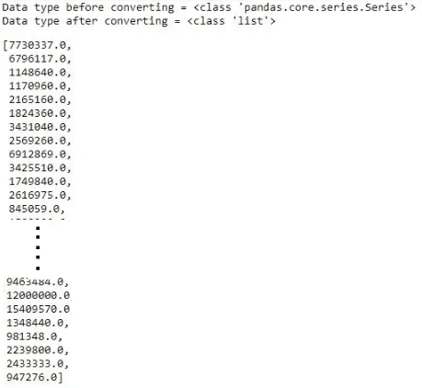Select the value 1749840.0
422x388 pixels.
(38, 181)
